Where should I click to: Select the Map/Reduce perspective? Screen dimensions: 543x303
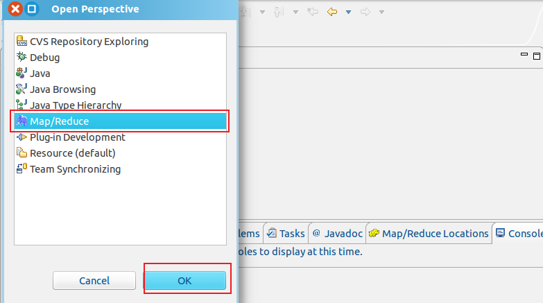120,121
